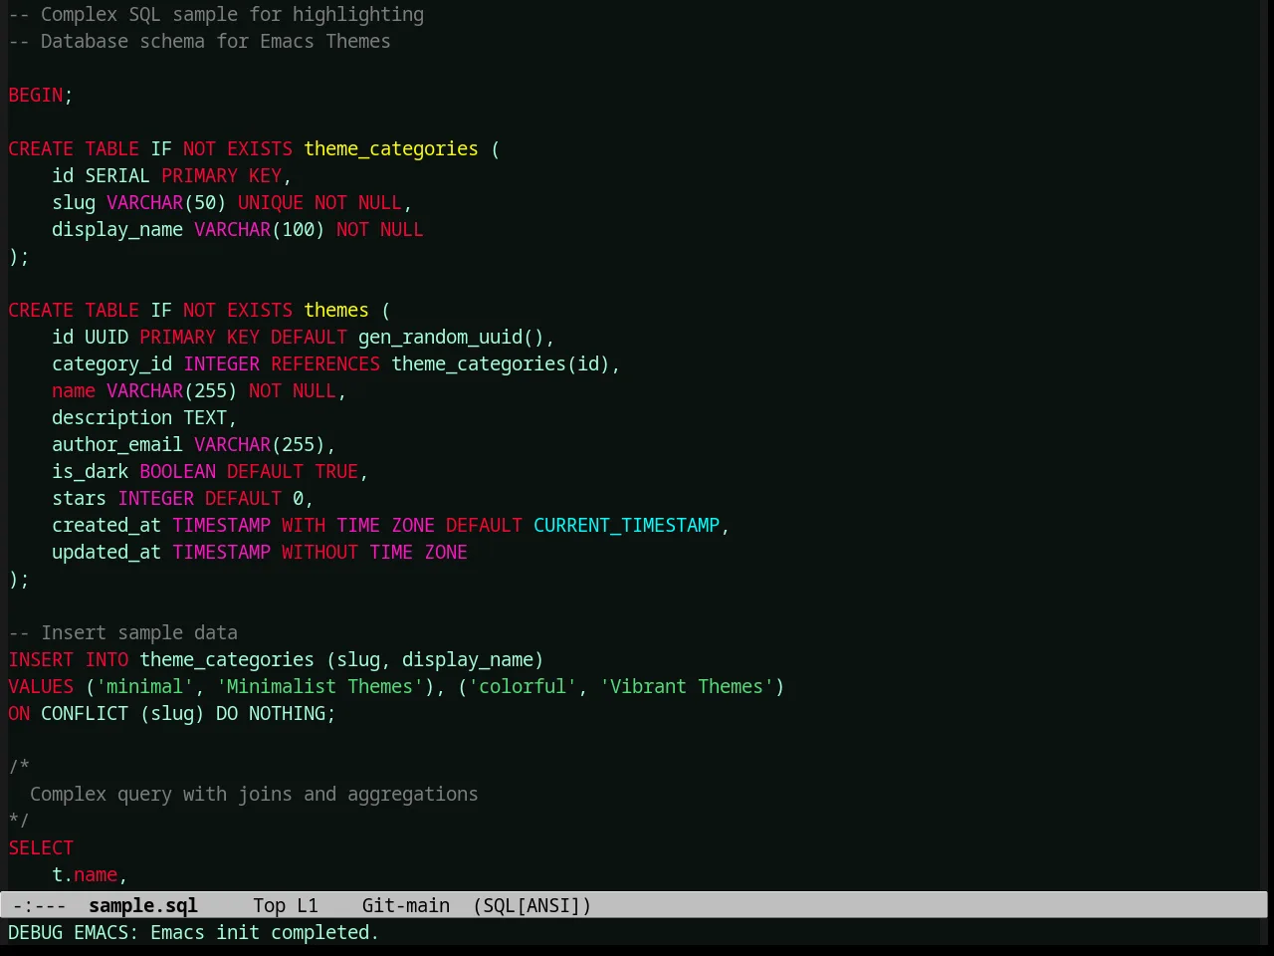
Task: Click Top position indicator in mode line
Action: (269, 905)
